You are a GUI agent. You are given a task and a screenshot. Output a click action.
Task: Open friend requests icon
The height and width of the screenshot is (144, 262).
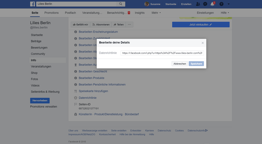[198, 4]
